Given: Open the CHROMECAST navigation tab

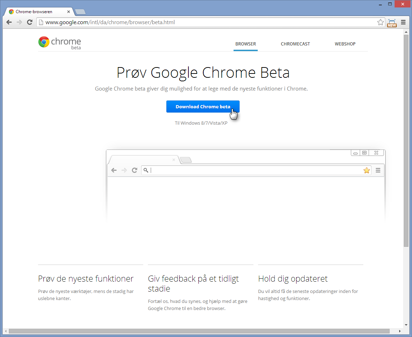Looking at the screenshot, I should tap(295, 44).
